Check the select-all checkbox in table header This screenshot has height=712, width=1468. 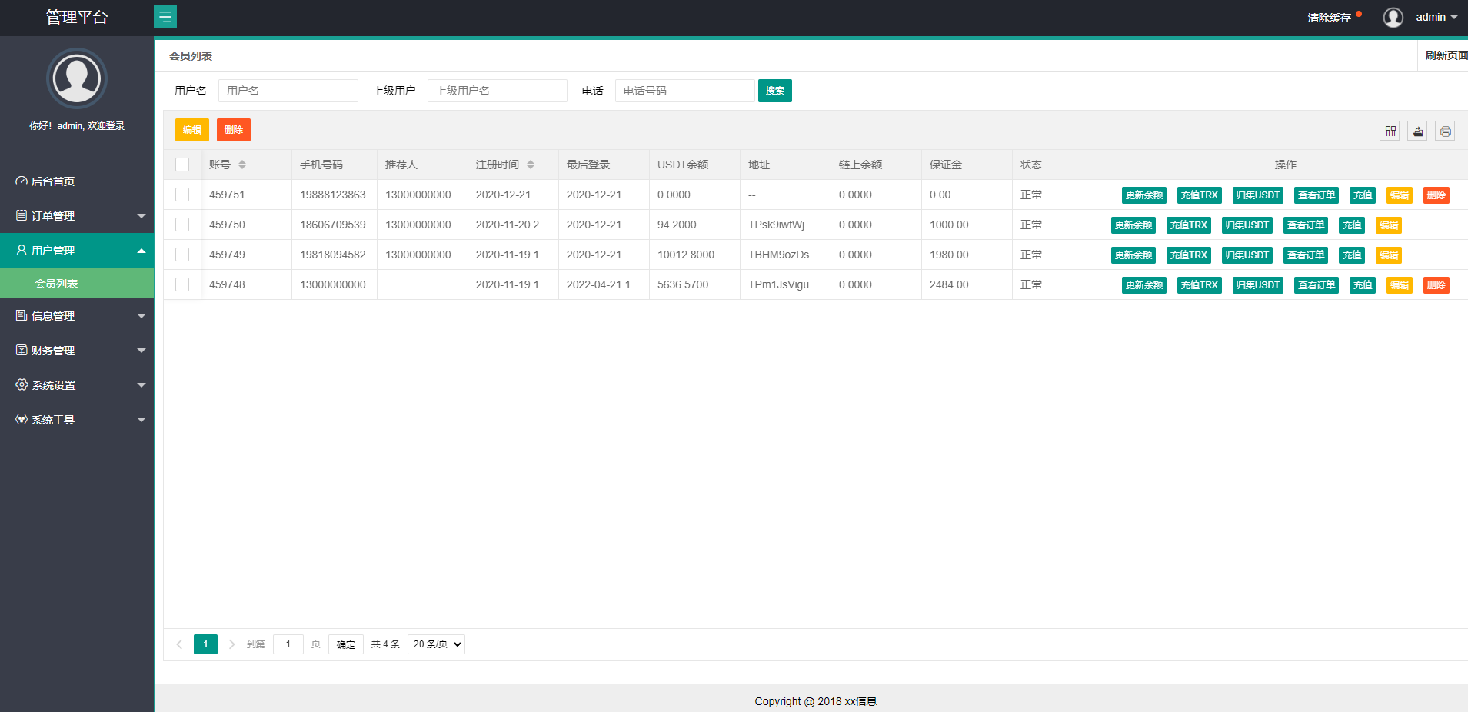click(182, 164)
